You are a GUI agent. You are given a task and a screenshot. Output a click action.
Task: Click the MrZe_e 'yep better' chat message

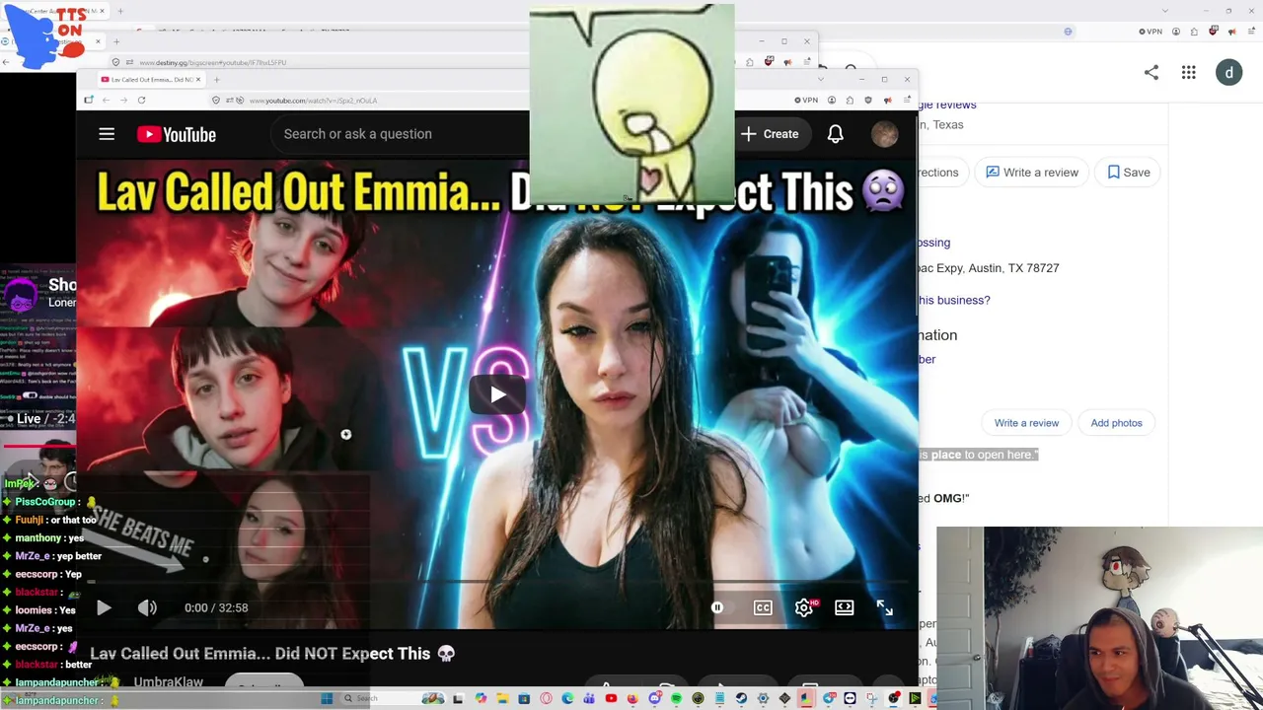(51, 556)
